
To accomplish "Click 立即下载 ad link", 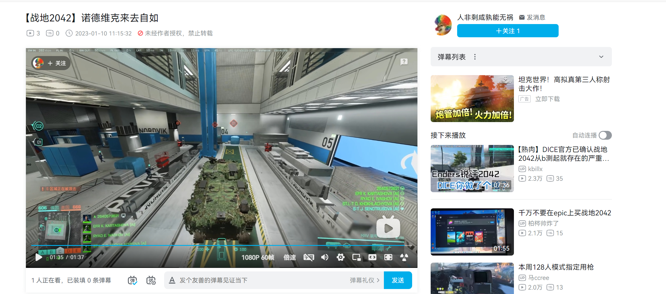I will (x=547, y=99).
